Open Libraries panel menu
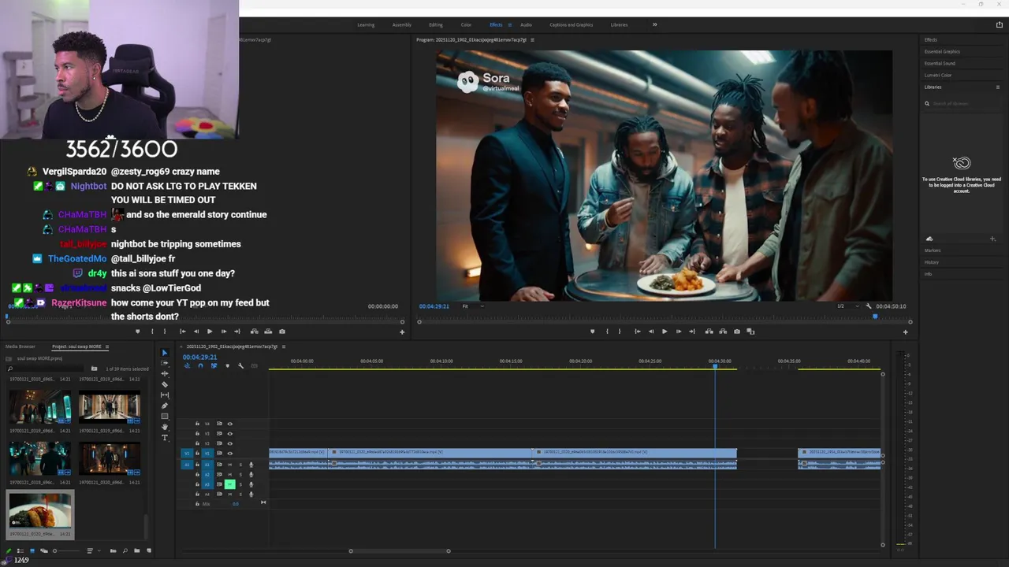 click(998, 87)
